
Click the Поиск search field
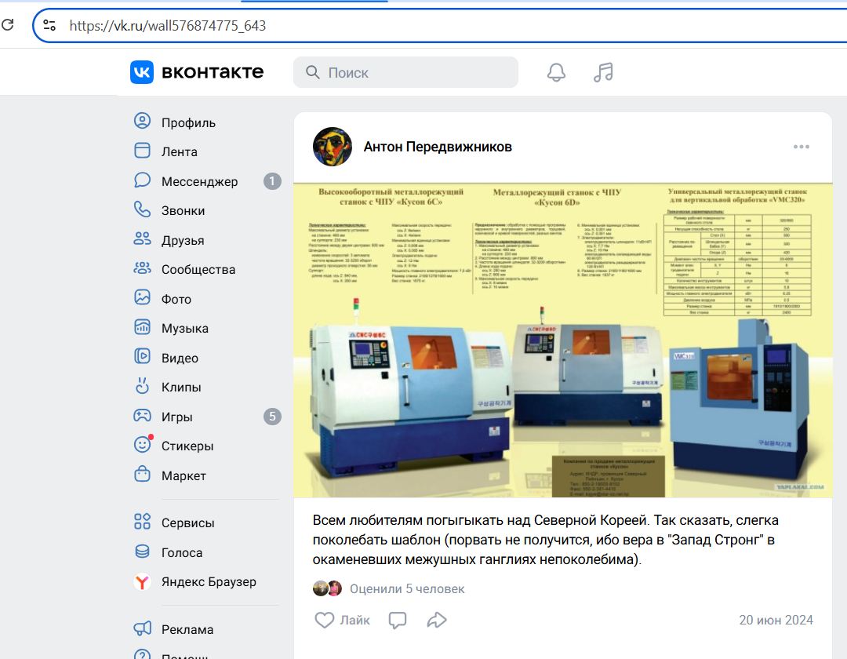click(x=405, y=72)
